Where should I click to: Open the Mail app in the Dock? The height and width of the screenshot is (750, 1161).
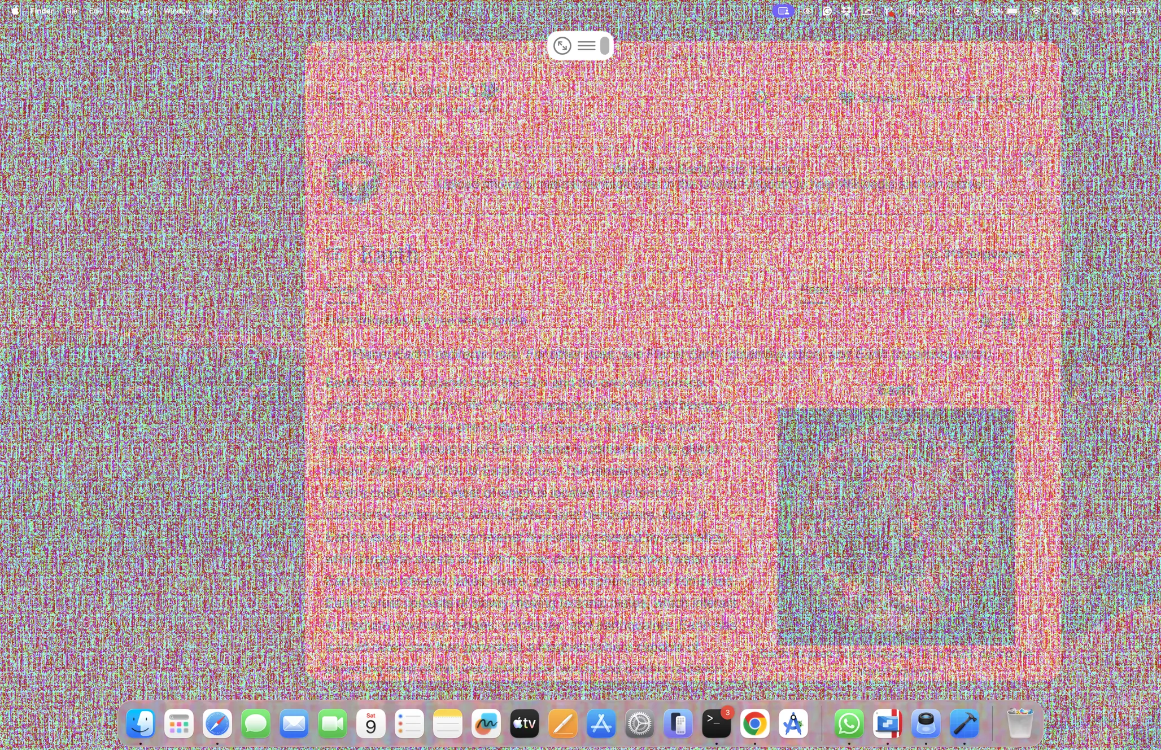click(294, 723)
